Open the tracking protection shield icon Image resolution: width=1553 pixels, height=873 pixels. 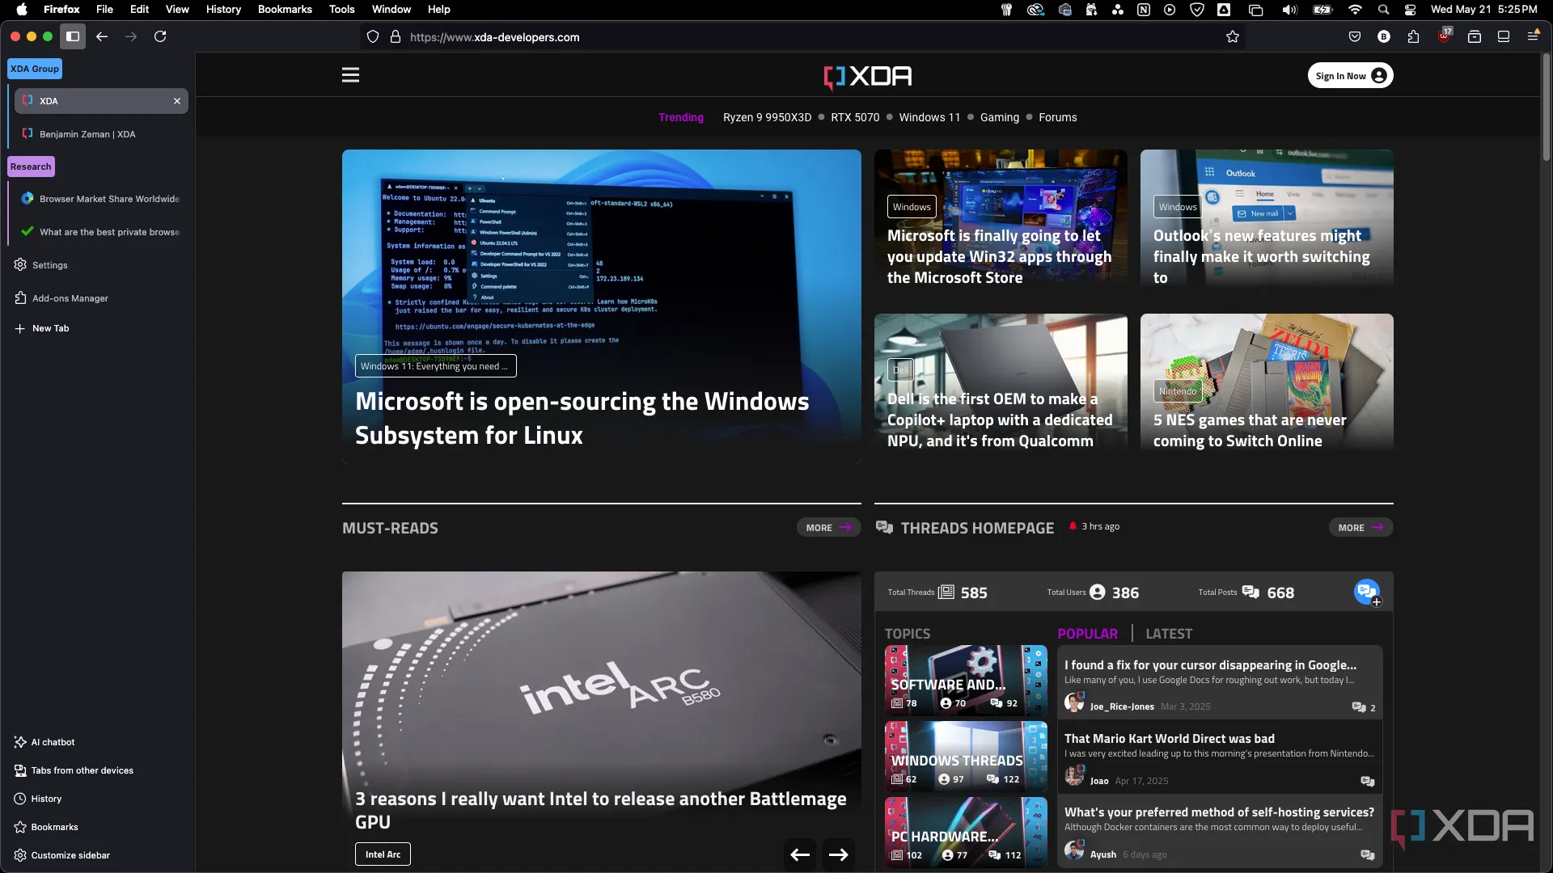(373, 37)
